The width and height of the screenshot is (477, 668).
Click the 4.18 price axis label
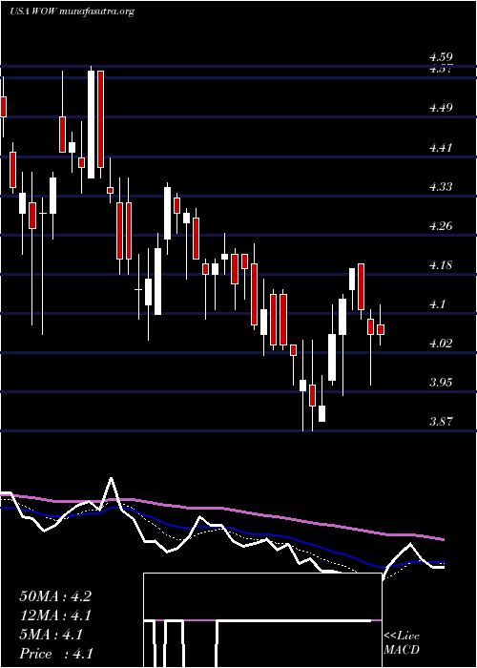(441, 265)
